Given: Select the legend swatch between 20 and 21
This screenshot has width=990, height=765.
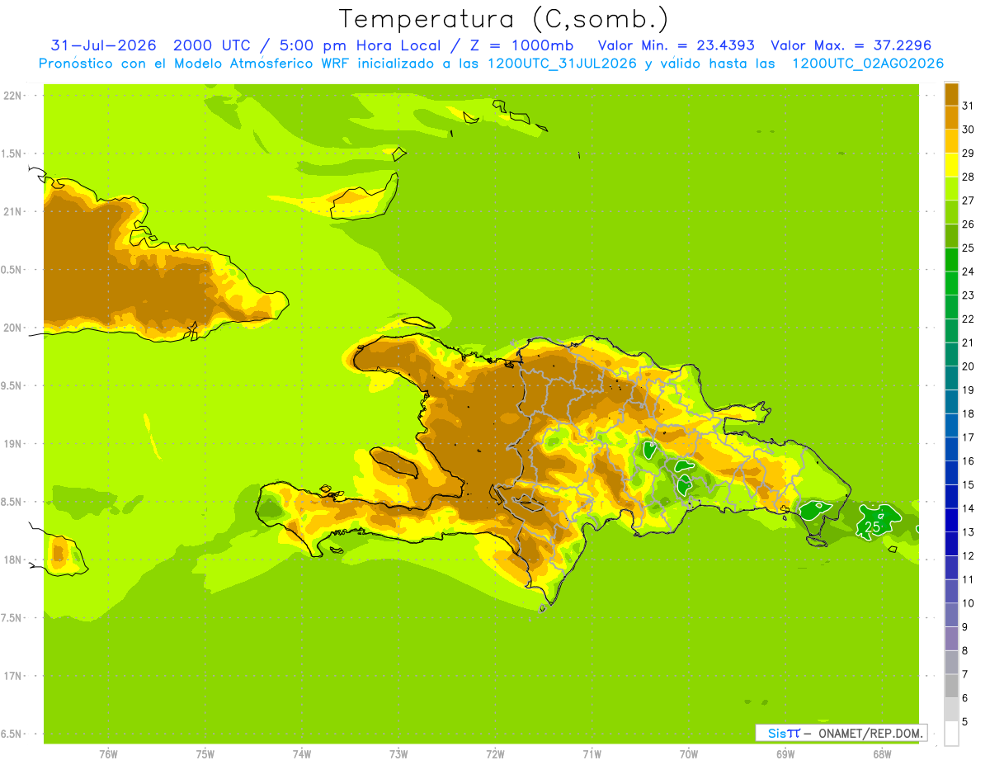Looking at the screenshot, I should point(951,354).
